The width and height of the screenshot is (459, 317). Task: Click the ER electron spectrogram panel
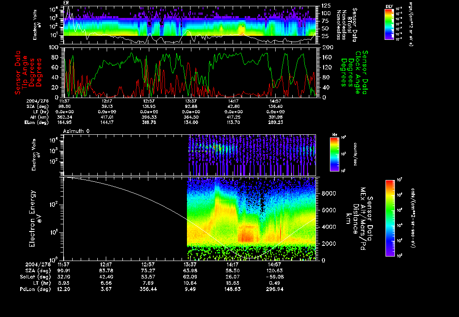(x=190, y=25)
